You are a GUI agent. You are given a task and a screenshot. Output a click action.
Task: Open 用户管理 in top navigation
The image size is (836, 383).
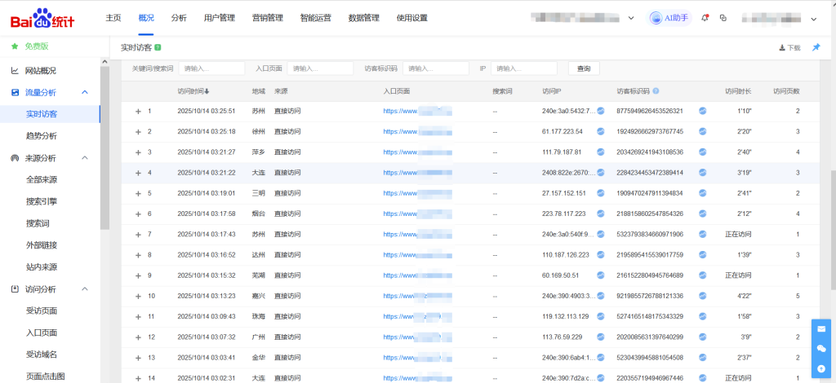(x=219, y=18)
